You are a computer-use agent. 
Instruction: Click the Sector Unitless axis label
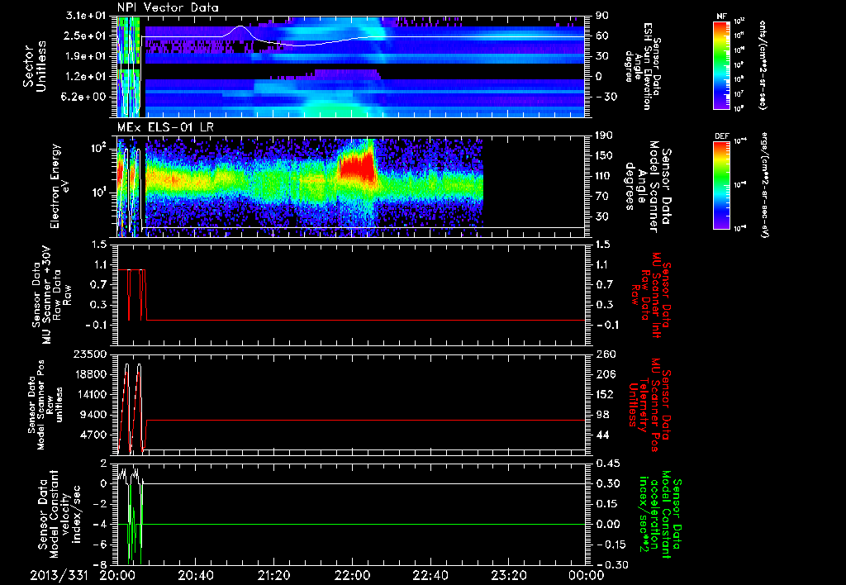(x=34, y=66)
